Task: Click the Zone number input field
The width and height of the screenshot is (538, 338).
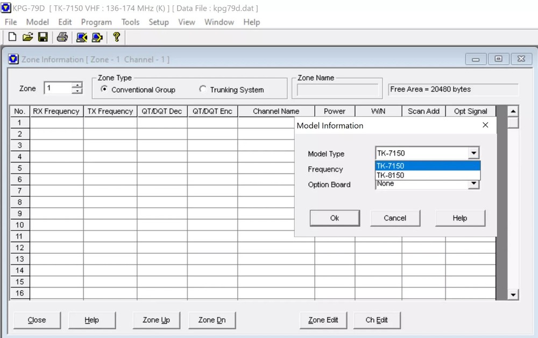Action: click(x=58, y=88)
